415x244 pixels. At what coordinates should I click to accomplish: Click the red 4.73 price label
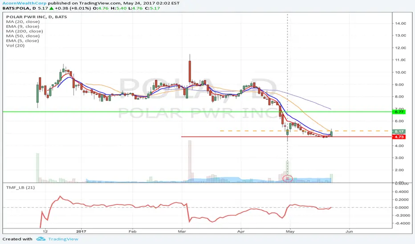pyautogui.click(x=399, y=137)
